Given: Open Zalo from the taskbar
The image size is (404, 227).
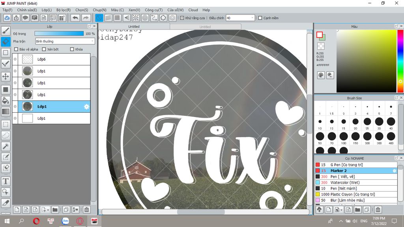Looking at the screenshot, I should pos(65,221).
